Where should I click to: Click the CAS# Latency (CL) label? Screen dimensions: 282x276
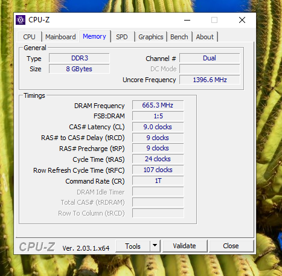pyautogui.click(x=97, y=127)
